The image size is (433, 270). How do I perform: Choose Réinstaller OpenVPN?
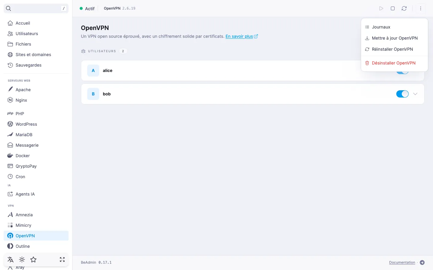[x=395, y=49]
